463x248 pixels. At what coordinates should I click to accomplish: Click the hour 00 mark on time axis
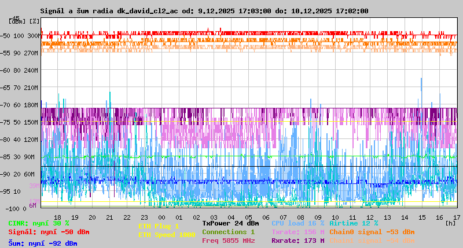click(161, 217)
